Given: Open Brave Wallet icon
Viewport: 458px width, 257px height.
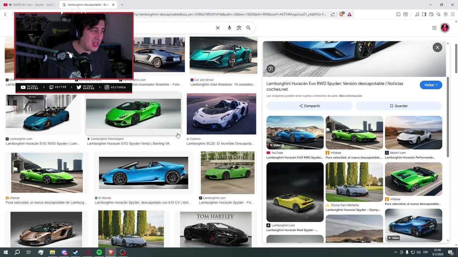Looking at the screenshot, I should 431,14.
